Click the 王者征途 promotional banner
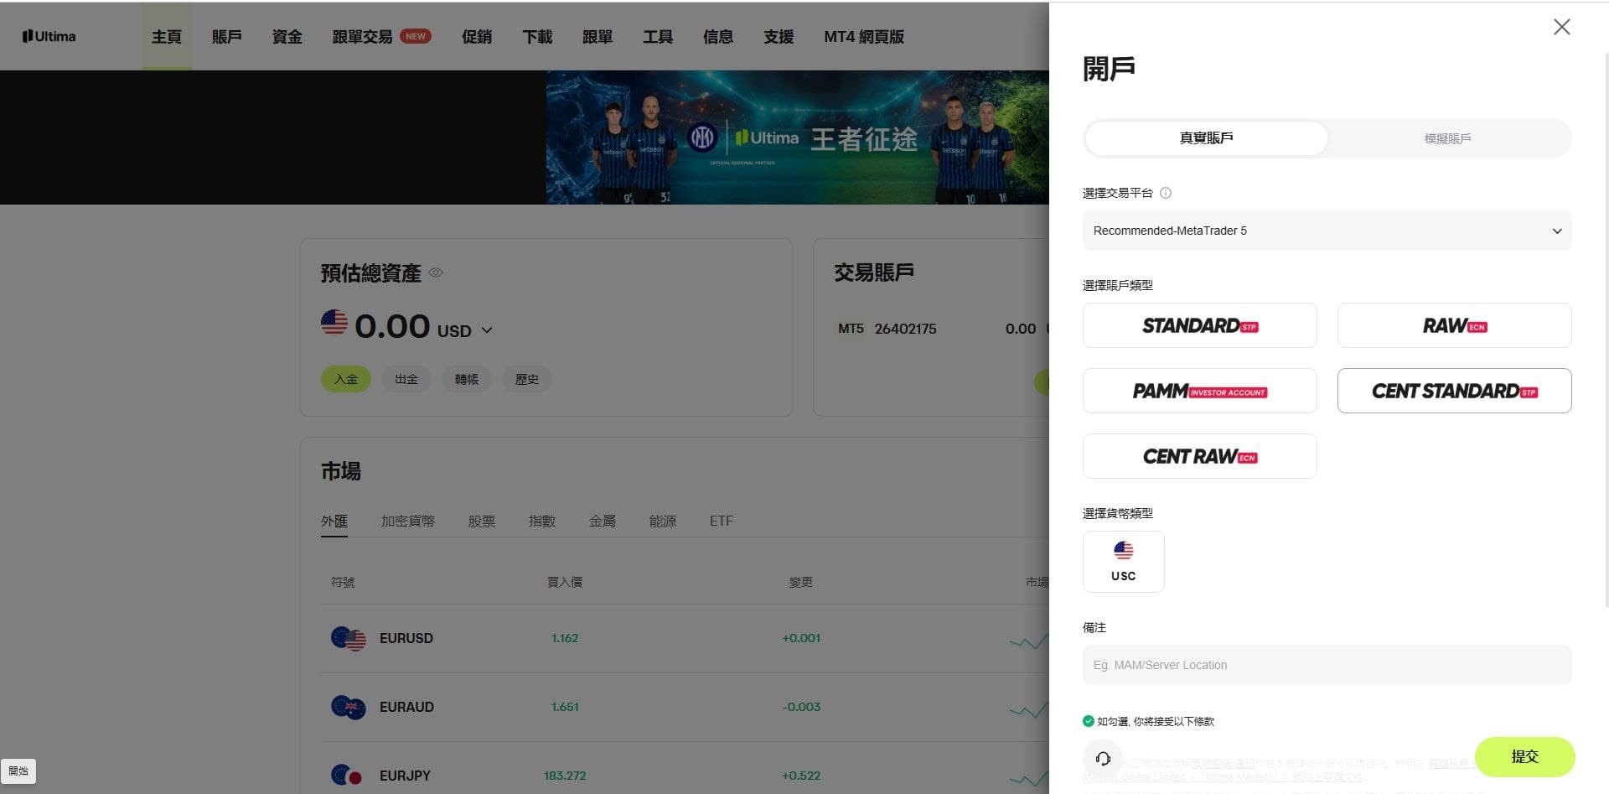Screen dimensions: 1609x794 pyautogui.click(x=797, y=138)
